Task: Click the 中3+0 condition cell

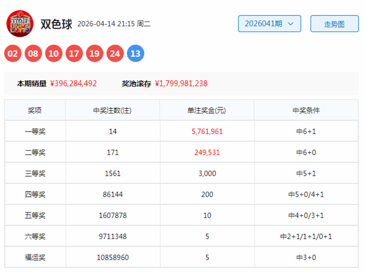Action: point(306,257)
